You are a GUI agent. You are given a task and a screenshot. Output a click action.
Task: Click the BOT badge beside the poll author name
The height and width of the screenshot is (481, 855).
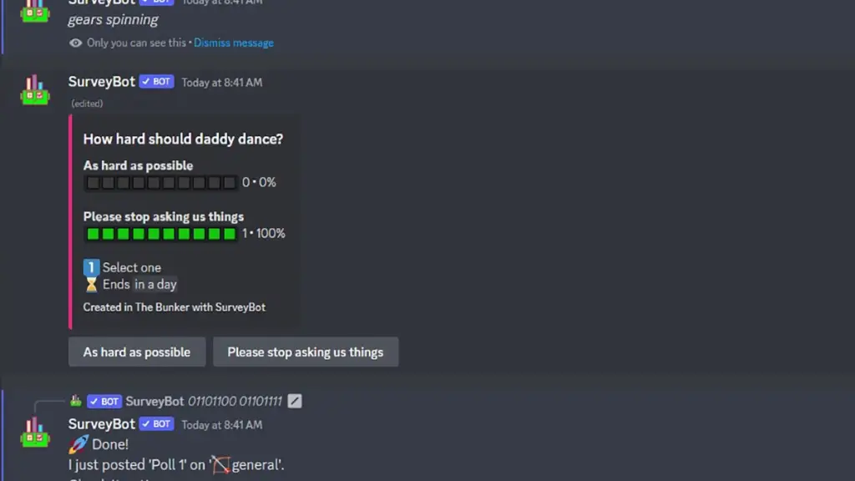click(x=156, y=82)
